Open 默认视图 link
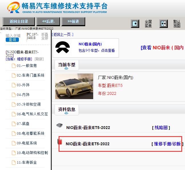Screen dimensions: 185x170 [177, 24]
